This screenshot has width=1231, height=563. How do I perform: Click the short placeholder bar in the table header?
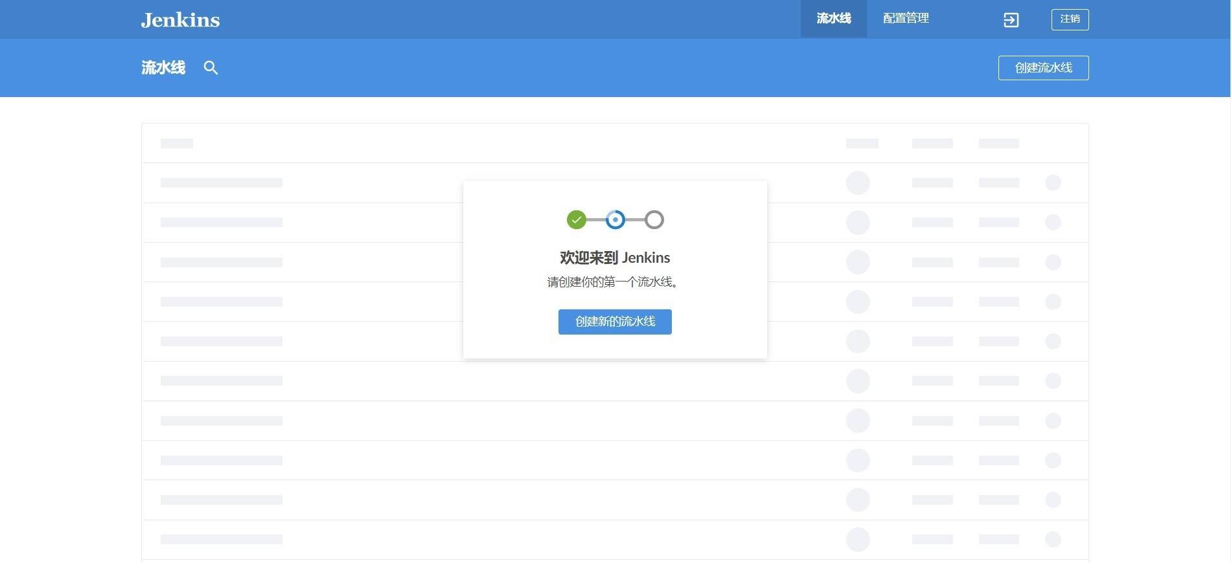pyautogui.click(x=177, y=143)
